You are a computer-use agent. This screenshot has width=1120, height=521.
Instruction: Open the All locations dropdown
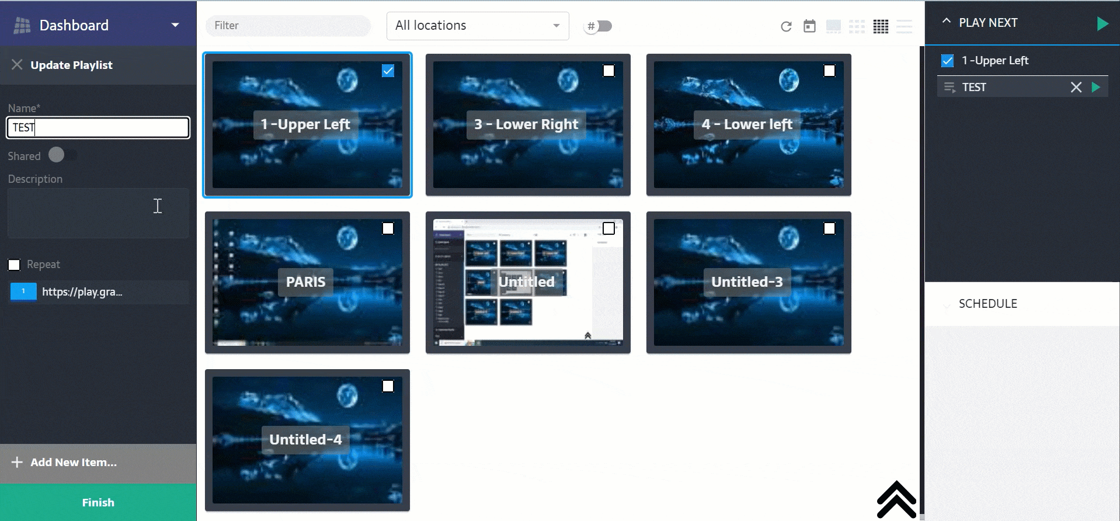coord(477,26)
